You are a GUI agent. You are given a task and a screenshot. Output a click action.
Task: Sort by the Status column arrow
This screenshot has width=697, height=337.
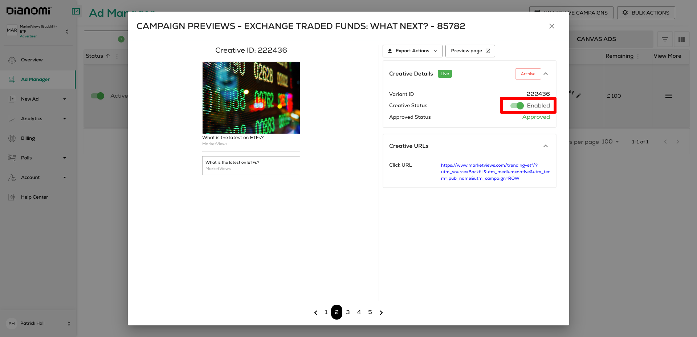[108, 56]
